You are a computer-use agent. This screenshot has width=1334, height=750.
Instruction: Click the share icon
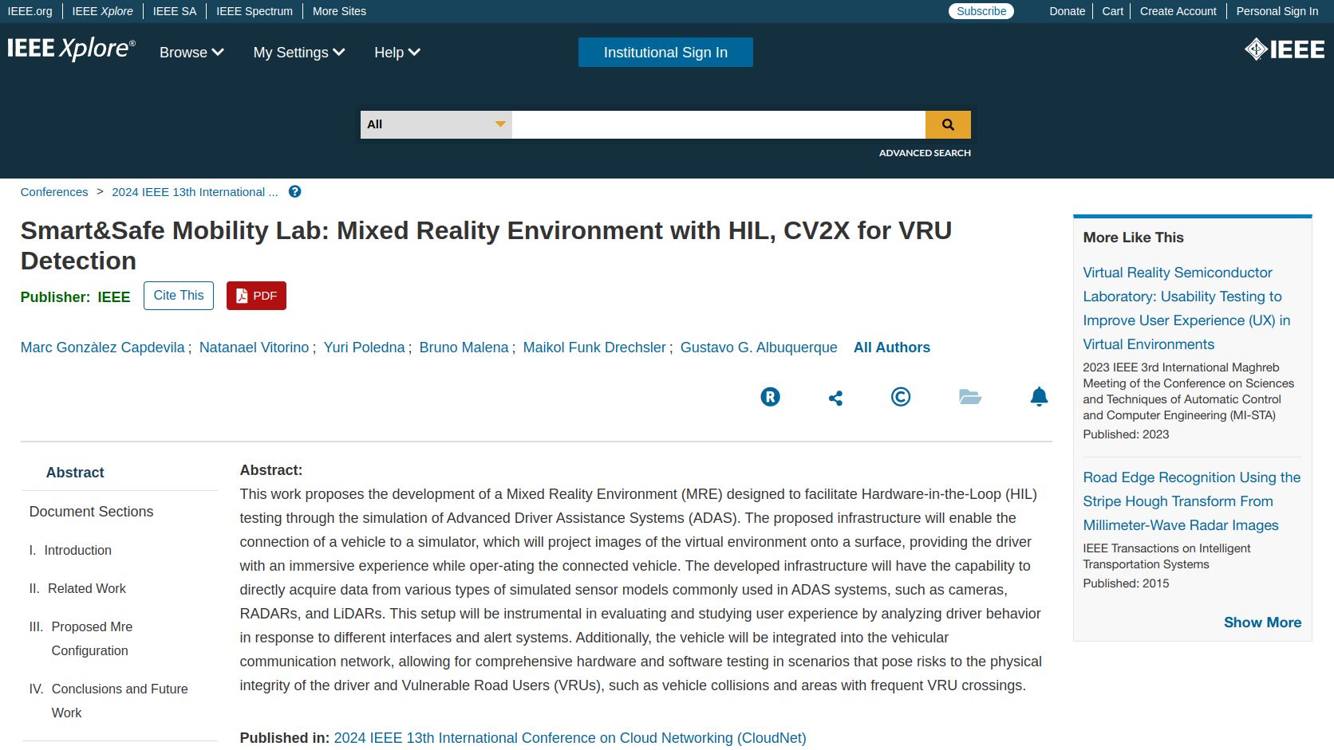click(835, 398)
